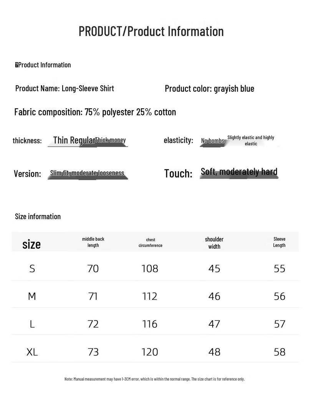Screen dimensions: 311x393
Task: Click the Product color grayish blue text
Action: coord(209,89)
